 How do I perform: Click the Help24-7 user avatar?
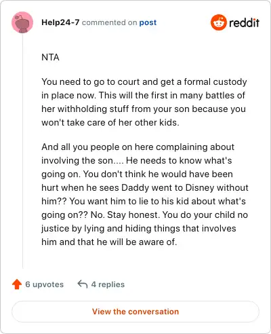coord(22,22)
